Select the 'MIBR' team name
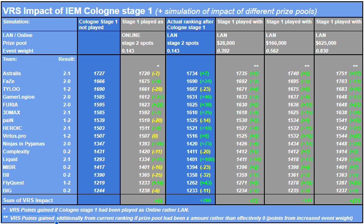The width and height of the screenshot is (364, 224). pyautogui.click(x=9, y=167)
